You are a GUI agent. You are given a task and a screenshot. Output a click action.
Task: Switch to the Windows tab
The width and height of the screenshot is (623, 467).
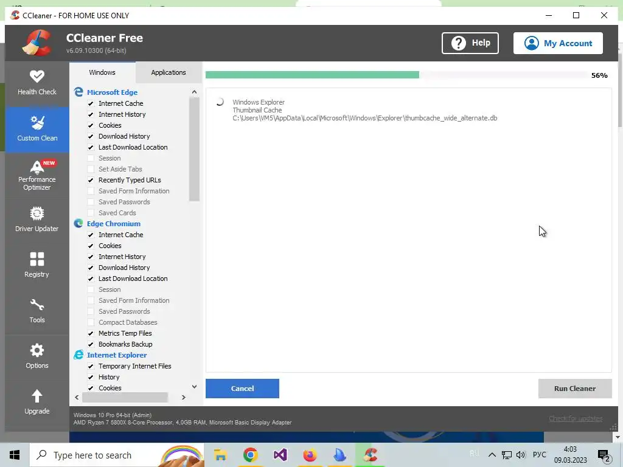click(x=102, y=72)
